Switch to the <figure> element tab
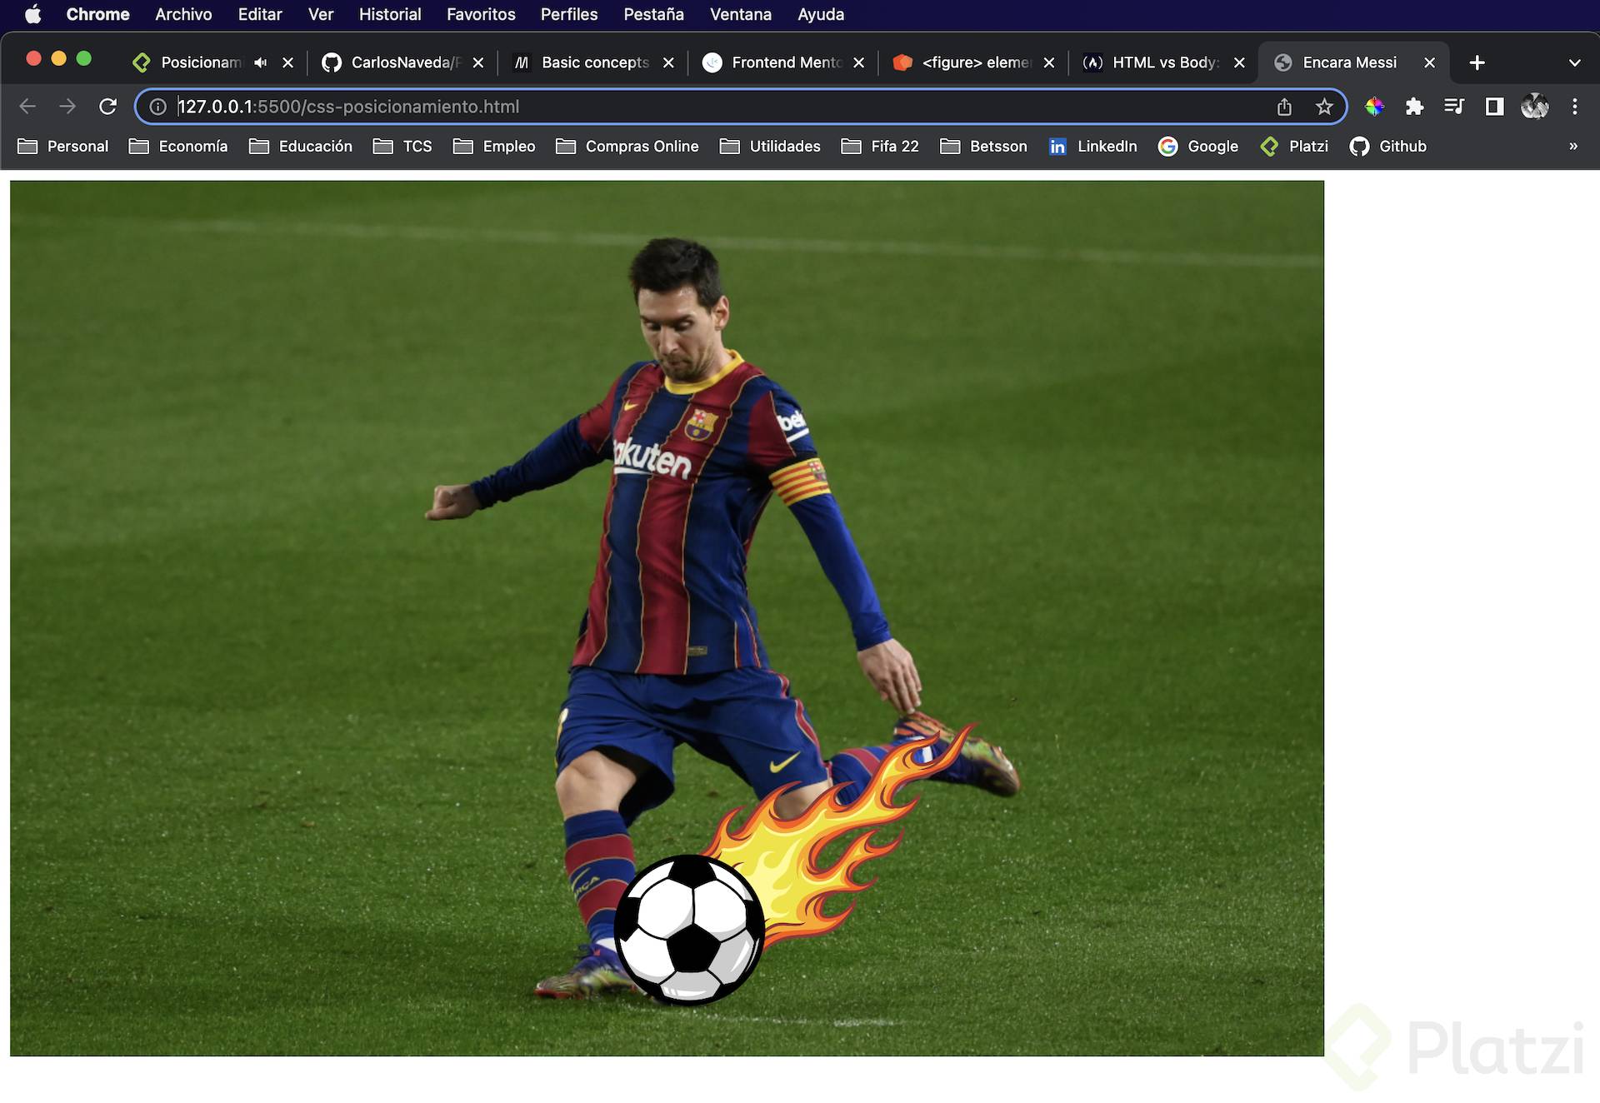The image size is (1600, 1103). [975, 62]
